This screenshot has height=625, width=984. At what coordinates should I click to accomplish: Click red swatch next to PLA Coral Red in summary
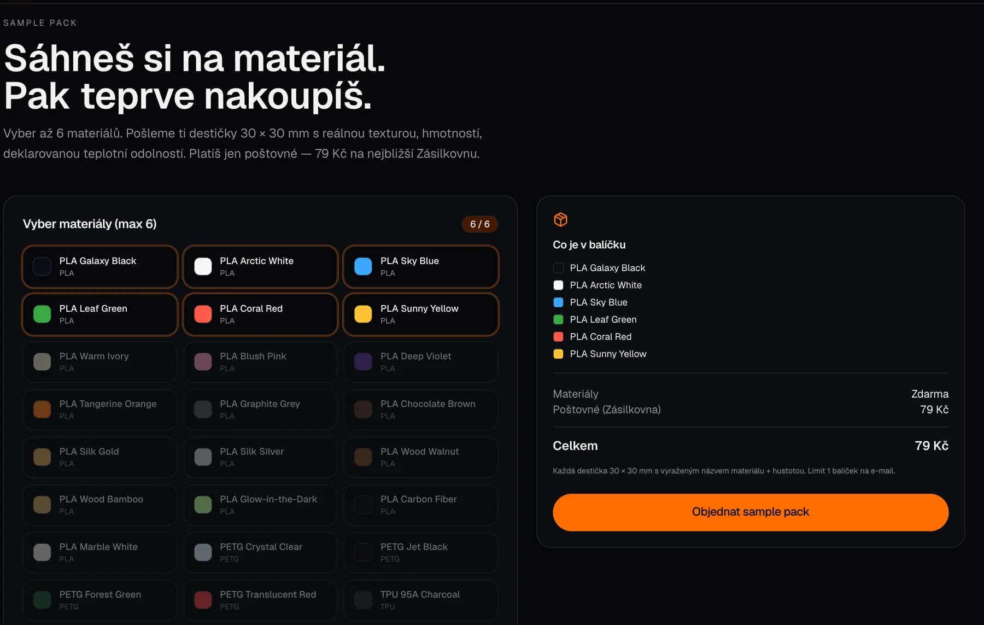click(x=558, y=337)
